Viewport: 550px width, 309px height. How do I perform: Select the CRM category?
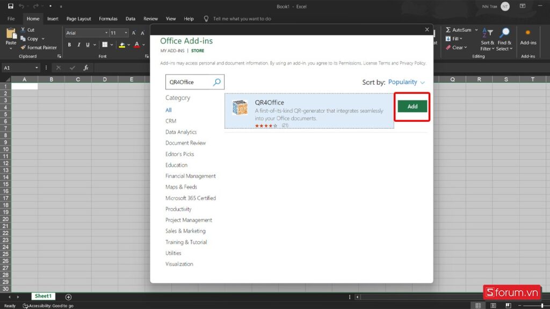click(x=171, y=121)
